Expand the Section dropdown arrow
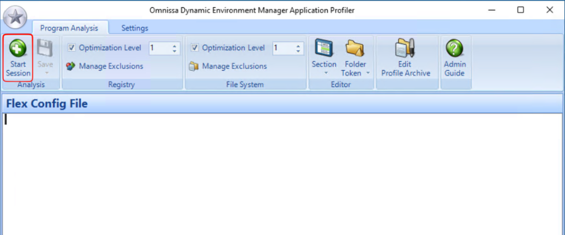This screenshot has height=235, width=565. 326,73
